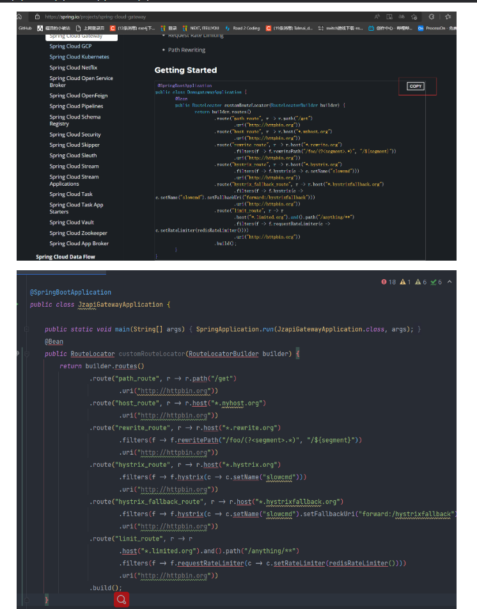Click the red error count indicator showing 18
This screenshot has width=477, height=609.
pyautogui.click(x=388, y=282)
